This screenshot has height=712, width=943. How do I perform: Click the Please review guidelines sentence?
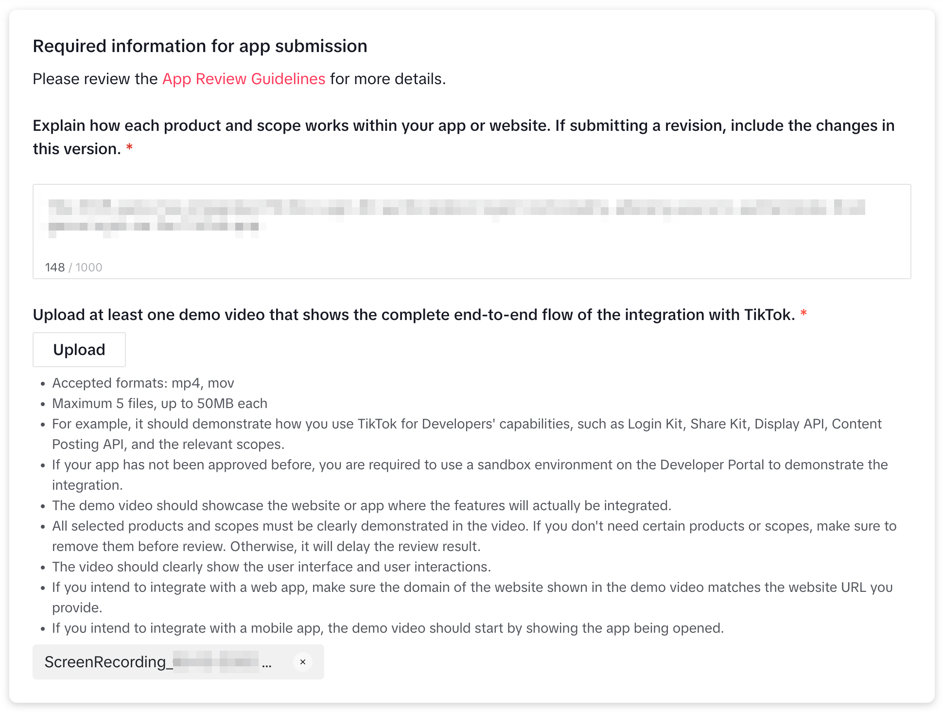[x=239, y=79]
